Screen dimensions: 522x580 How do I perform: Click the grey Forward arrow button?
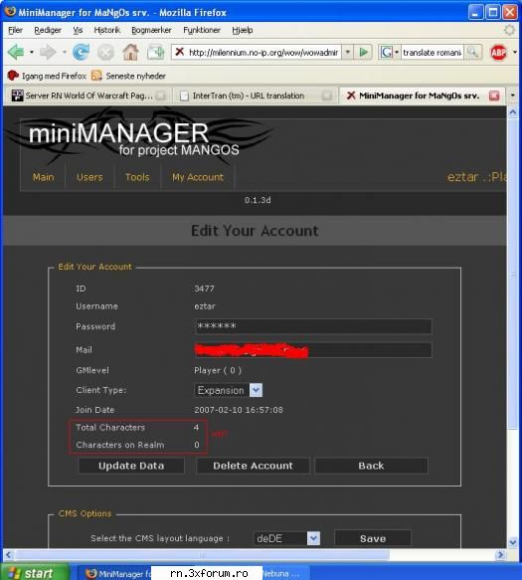point(48,52)
